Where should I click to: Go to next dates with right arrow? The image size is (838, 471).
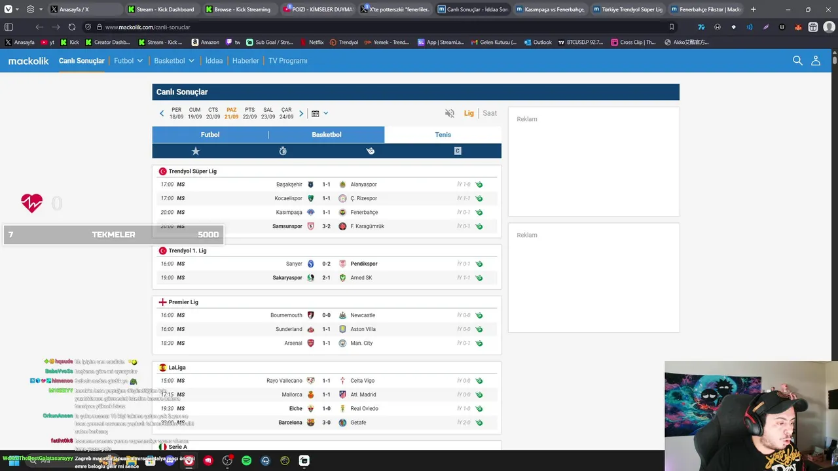tap(301, 113)
